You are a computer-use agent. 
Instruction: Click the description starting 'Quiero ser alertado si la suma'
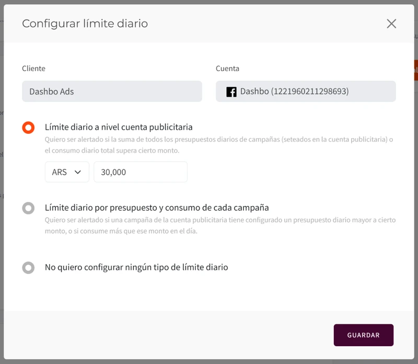click(219, 145)
